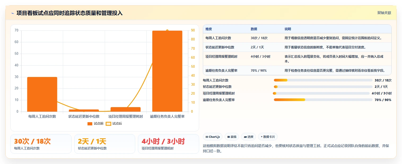Click the 表格 tag pill
402x164 pixels.
[x=232, y=137]
